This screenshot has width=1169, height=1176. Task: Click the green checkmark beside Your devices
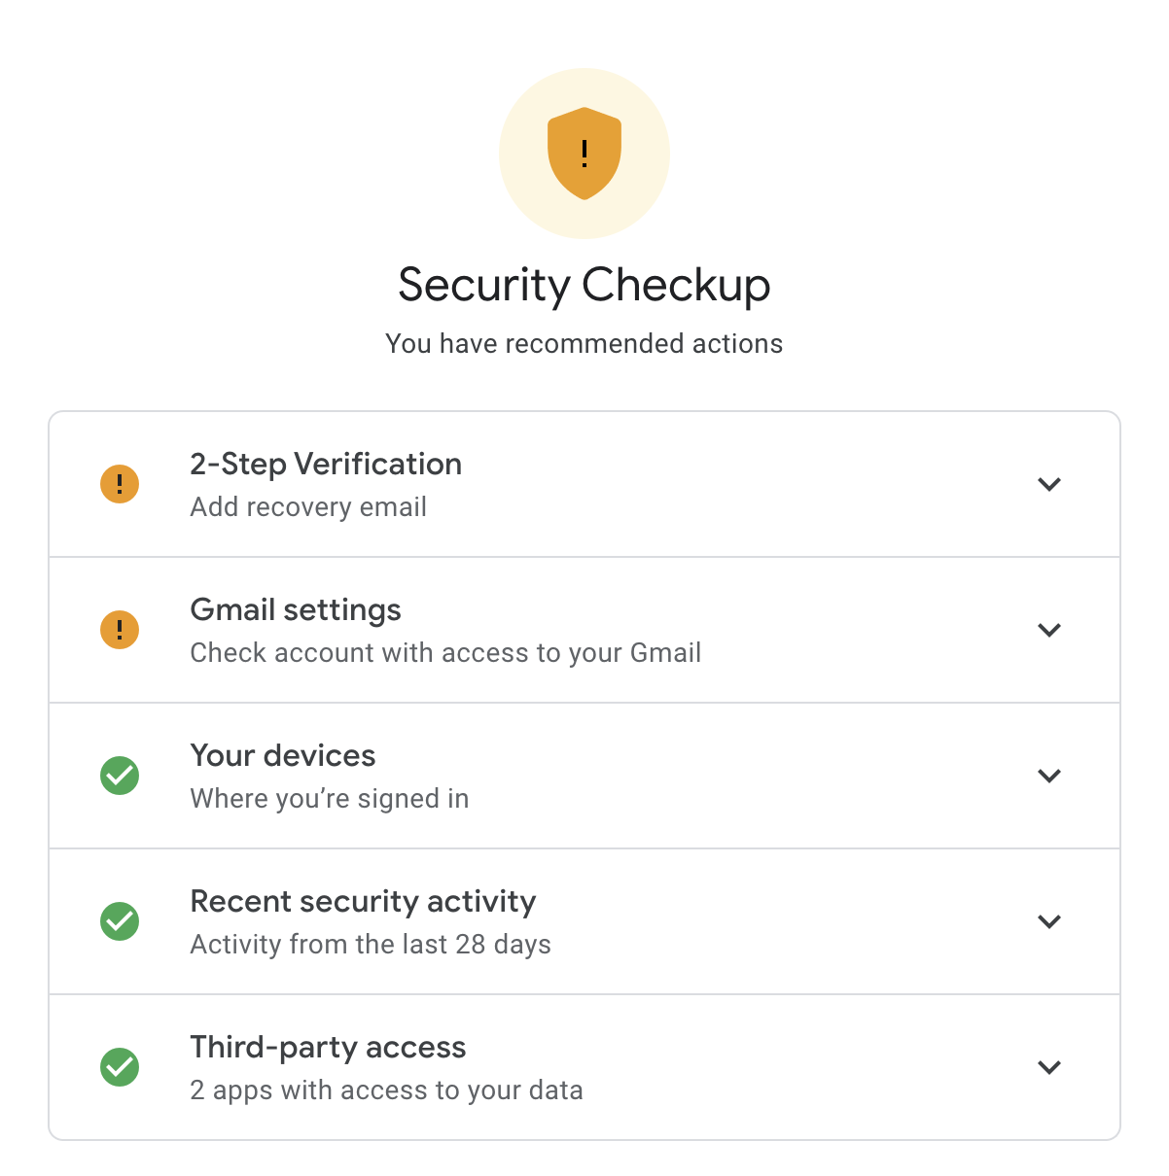(x=119, y=776)
